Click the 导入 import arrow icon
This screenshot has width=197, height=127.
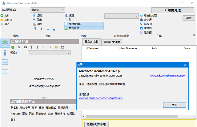point(2,24)
